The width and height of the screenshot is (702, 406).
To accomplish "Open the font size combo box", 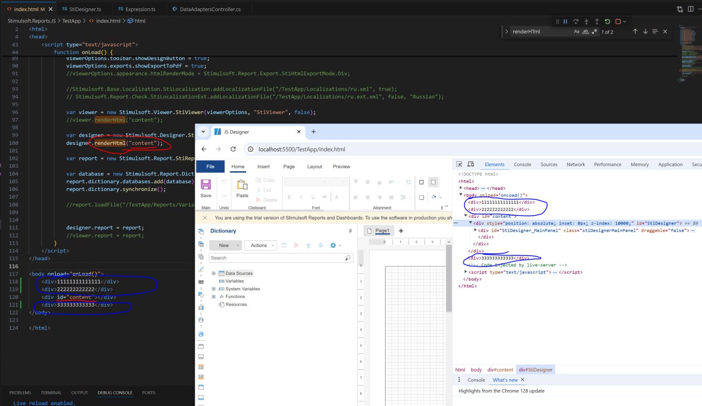I will tap(339, 182).
